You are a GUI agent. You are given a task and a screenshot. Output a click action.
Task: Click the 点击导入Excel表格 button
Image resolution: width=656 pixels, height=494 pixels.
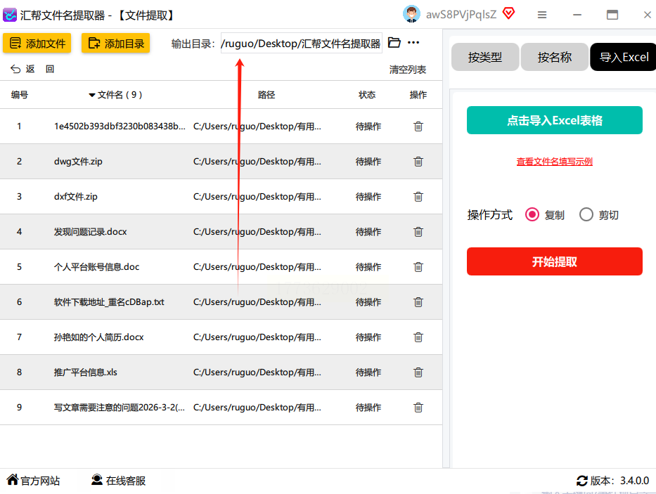(x=554, y=120)
